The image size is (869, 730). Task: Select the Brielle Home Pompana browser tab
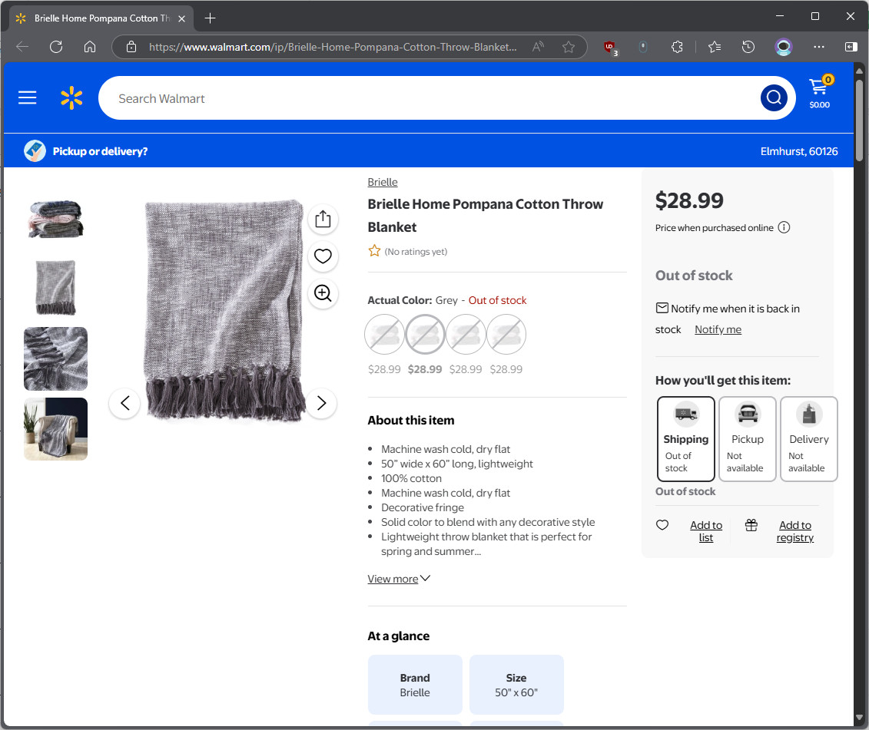pyautogui.click(x=101, y=18)
